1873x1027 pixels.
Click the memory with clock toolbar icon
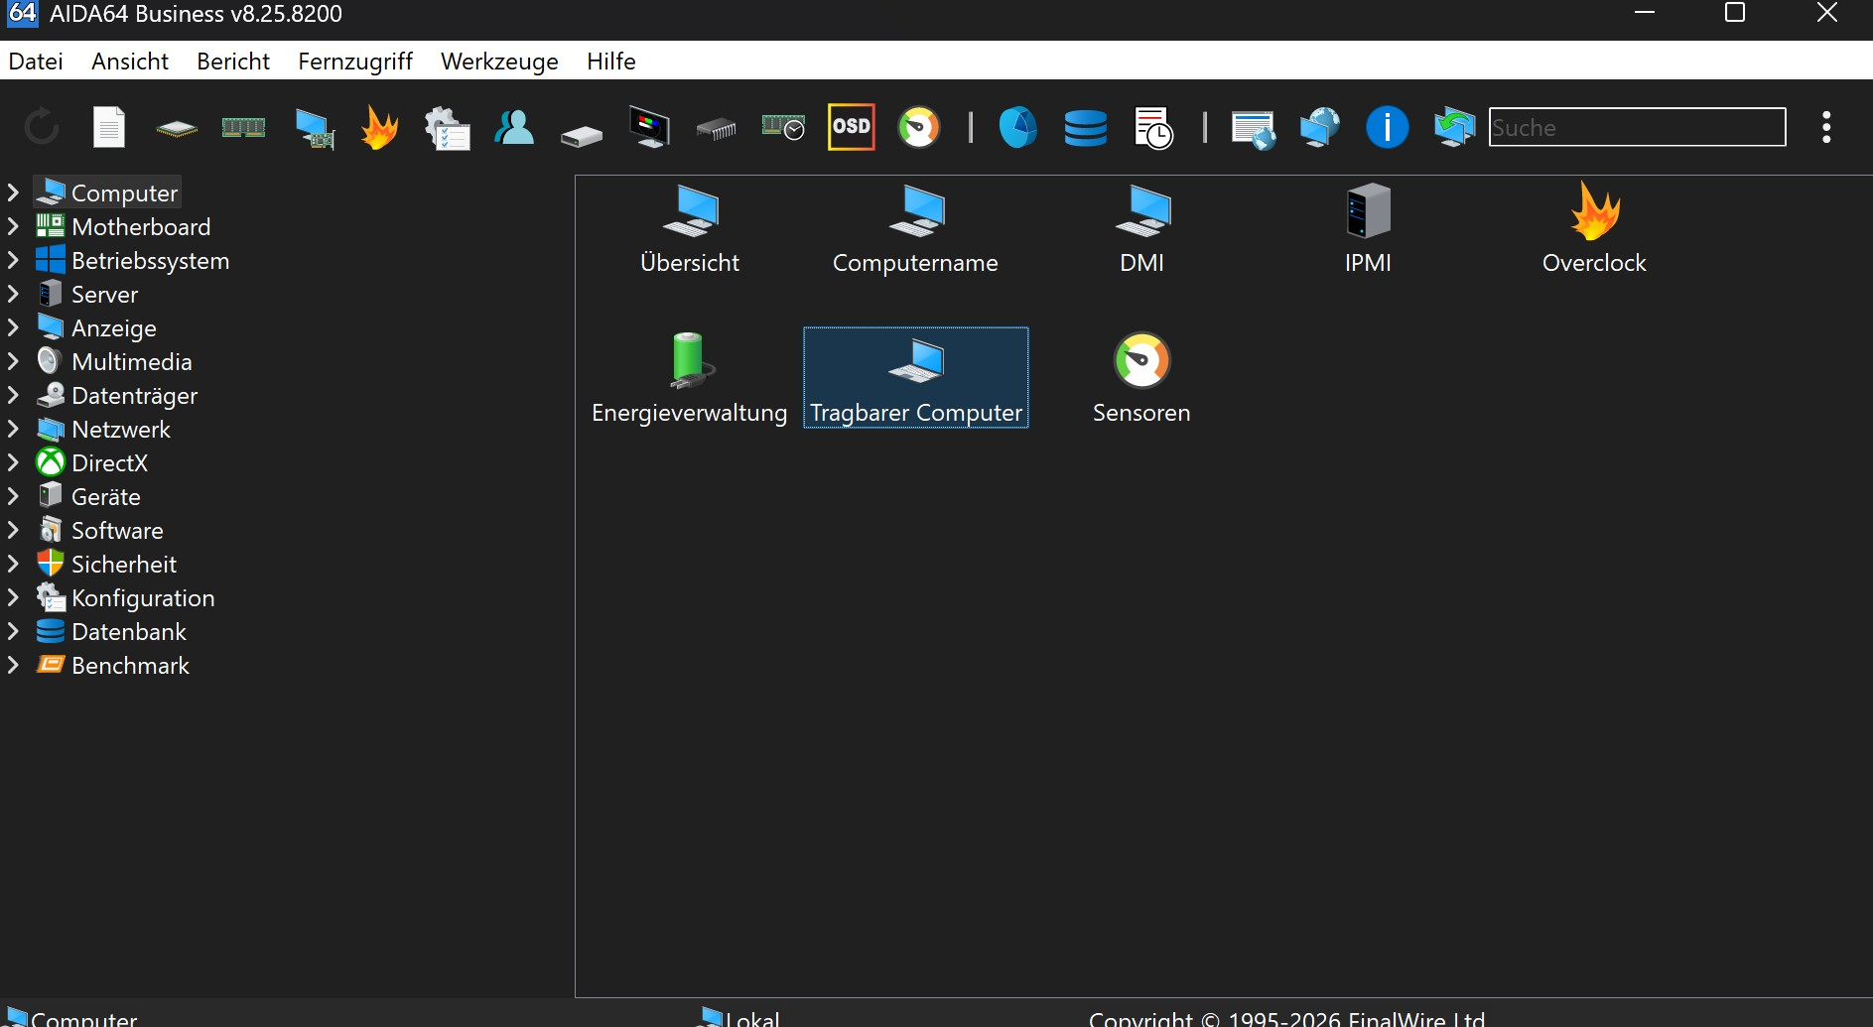tap(784, 127)
